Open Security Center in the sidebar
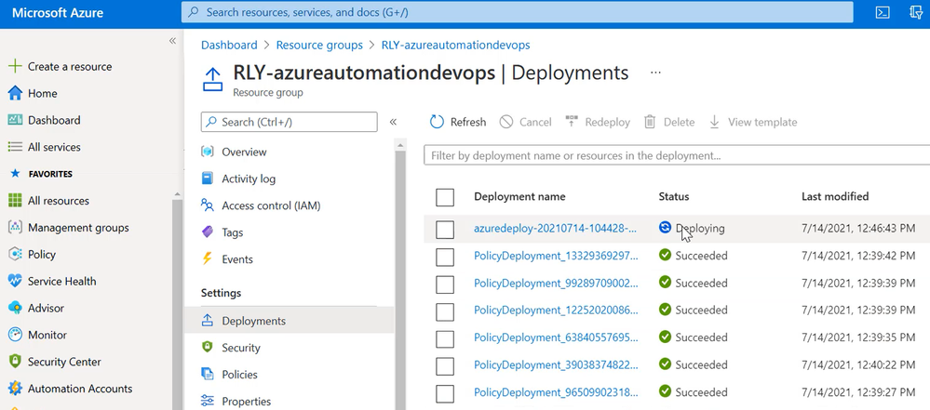This screenshot has width=930, height=410. (x=64, y=362)
